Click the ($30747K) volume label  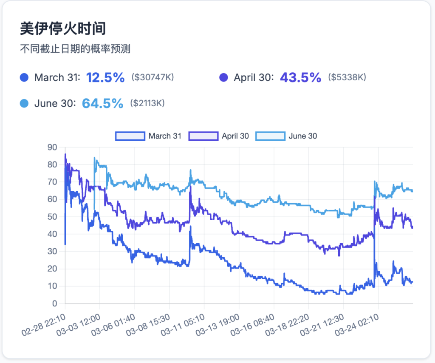click(153, 78)
